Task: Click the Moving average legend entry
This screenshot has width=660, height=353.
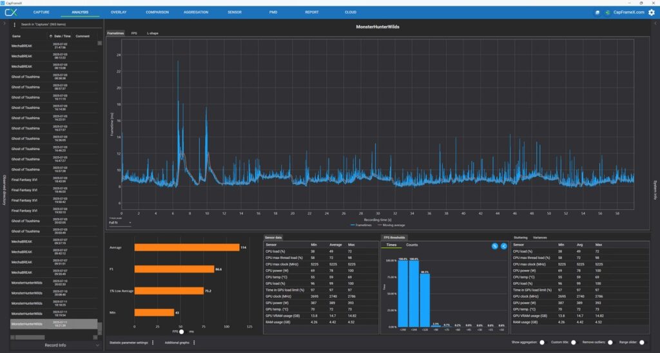Action: pyautogui.click(x=391, y=225)
